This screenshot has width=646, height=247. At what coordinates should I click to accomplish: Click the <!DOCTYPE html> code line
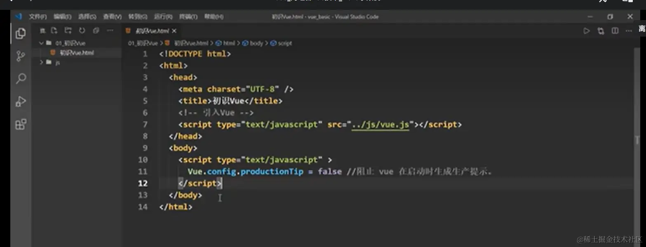point(195,54)
